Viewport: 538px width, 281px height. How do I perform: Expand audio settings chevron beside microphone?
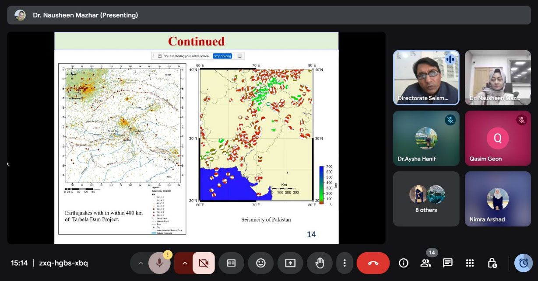141,263
